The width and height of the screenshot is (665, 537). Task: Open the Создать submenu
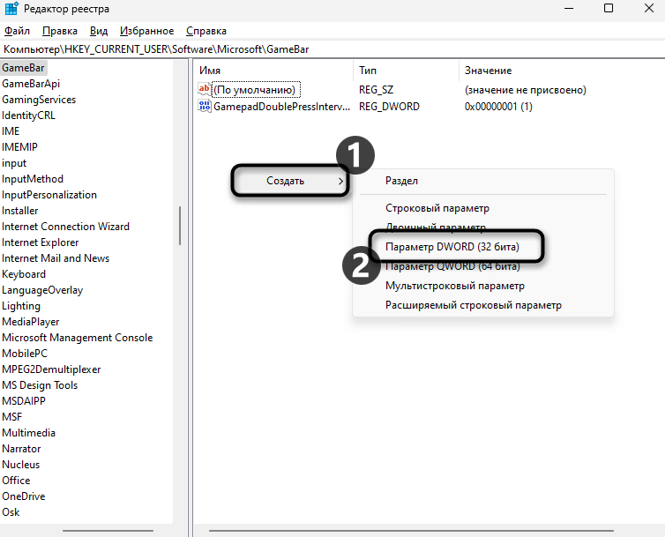pos(290,181)
